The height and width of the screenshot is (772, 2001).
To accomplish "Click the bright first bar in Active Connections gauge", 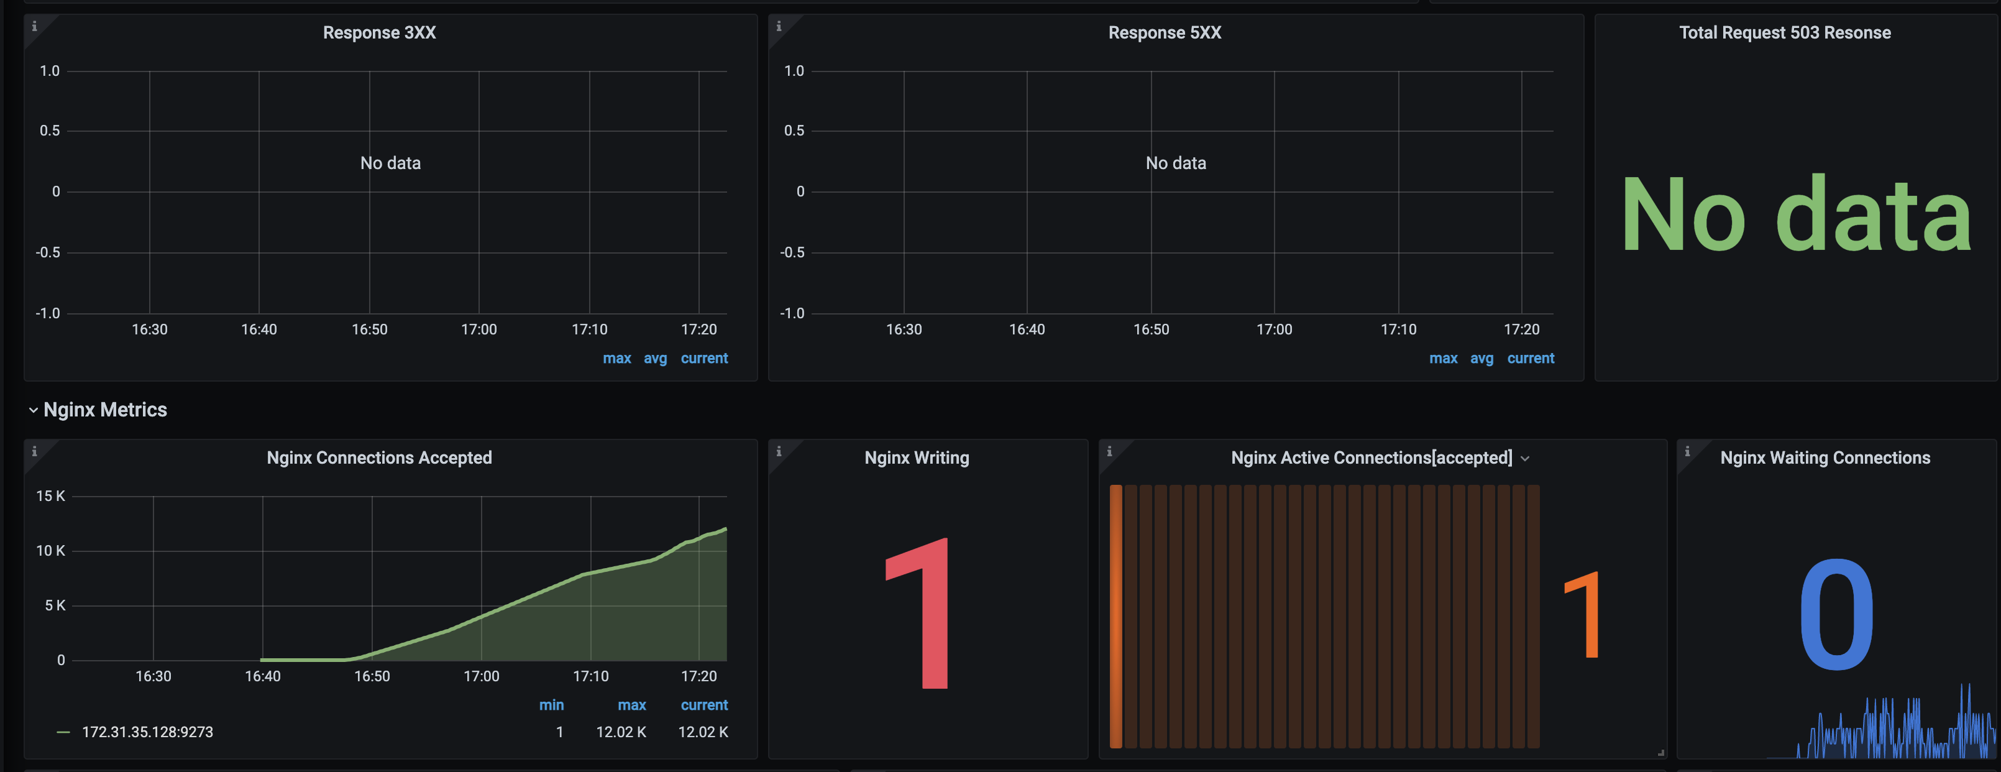I will [1115, 616].
